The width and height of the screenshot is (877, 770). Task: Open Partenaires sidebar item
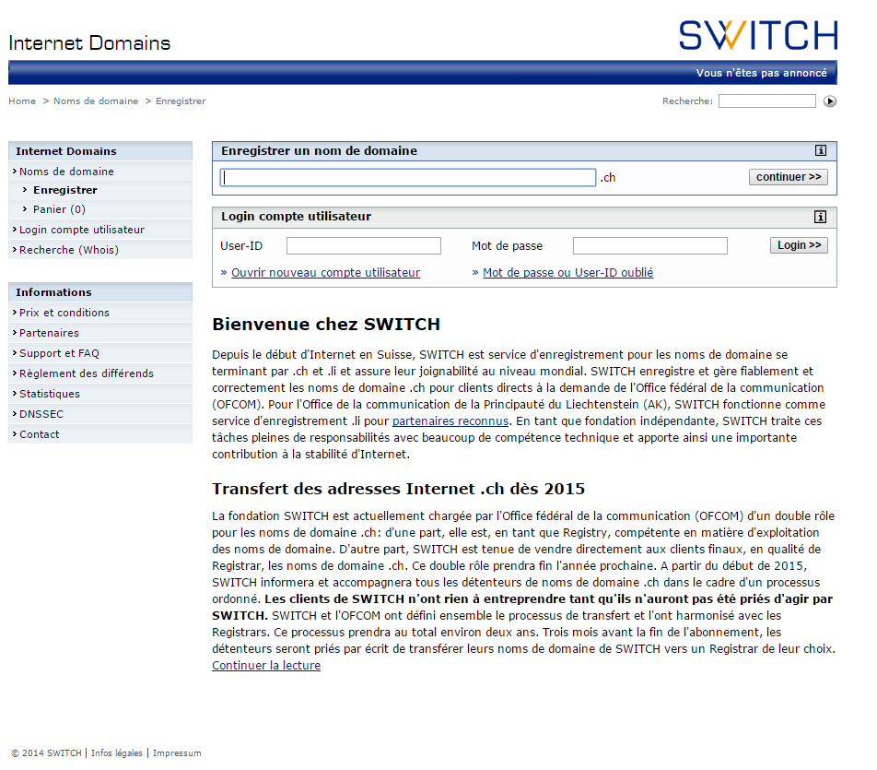pos(100,333)
